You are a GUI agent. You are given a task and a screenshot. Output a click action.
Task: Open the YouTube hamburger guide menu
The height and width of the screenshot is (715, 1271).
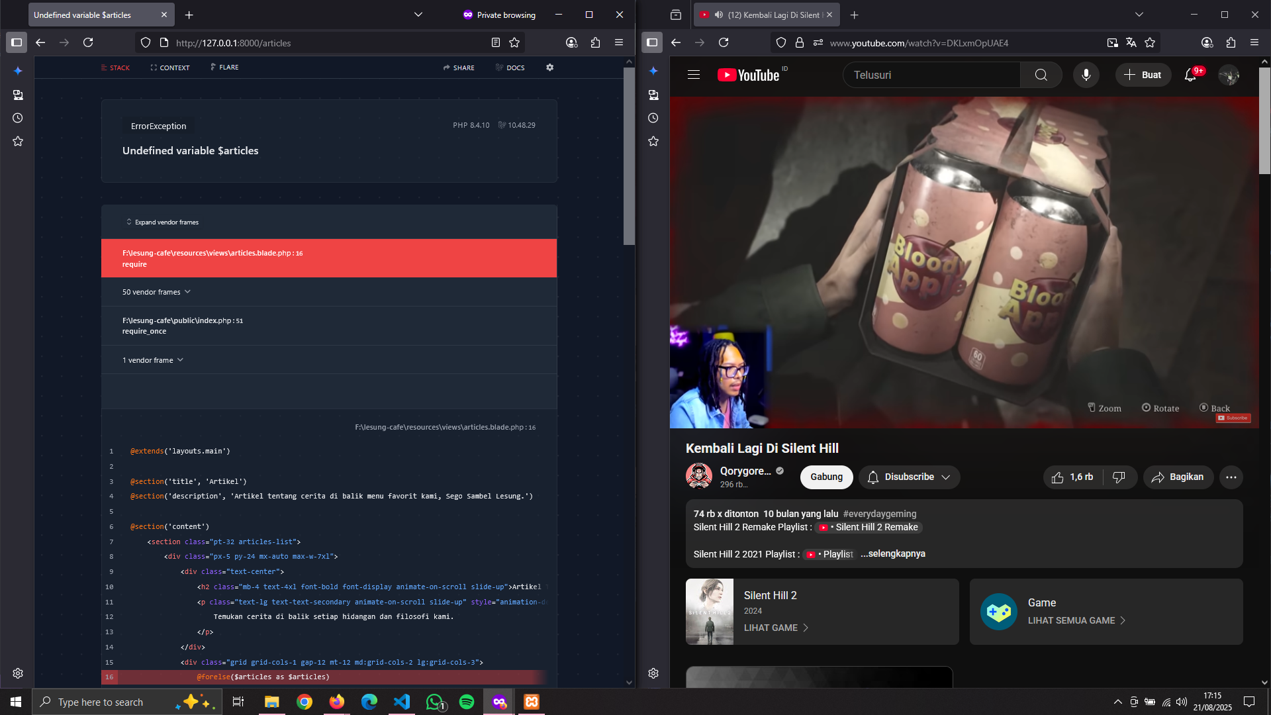pos(693,75)
